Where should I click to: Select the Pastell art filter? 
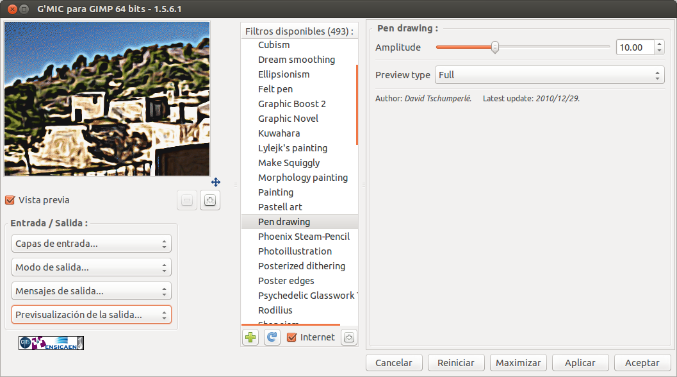pyautogui.click(x=298, y=206)
